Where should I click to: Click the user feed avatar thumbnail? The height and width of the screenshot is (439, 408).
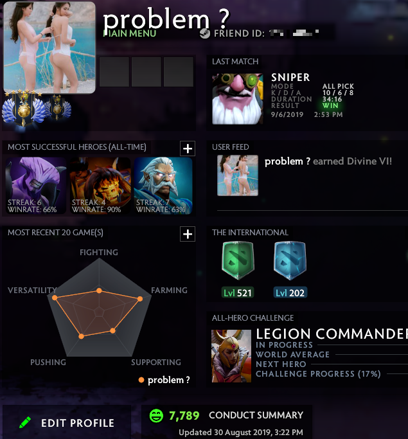[x=238, y=175]
